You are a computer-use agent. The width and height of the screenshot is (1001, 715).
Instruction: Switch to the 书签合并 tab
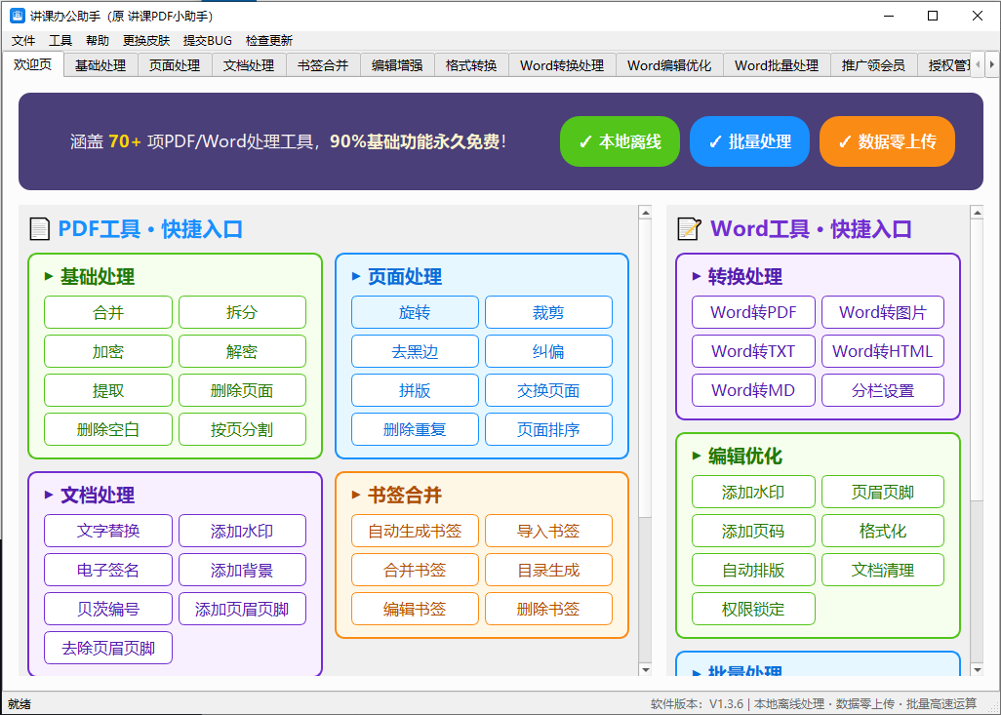click(x=323, y=65)
